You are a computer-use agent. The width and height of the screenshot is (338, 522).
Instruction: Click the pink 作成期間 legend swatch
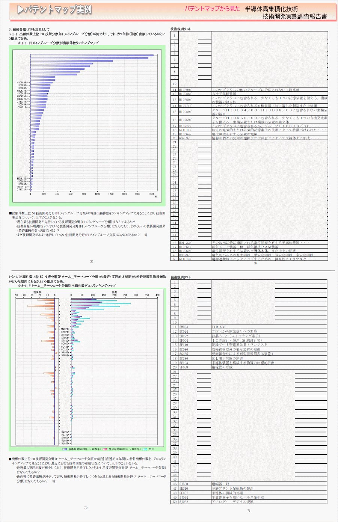tap(105, 449)
